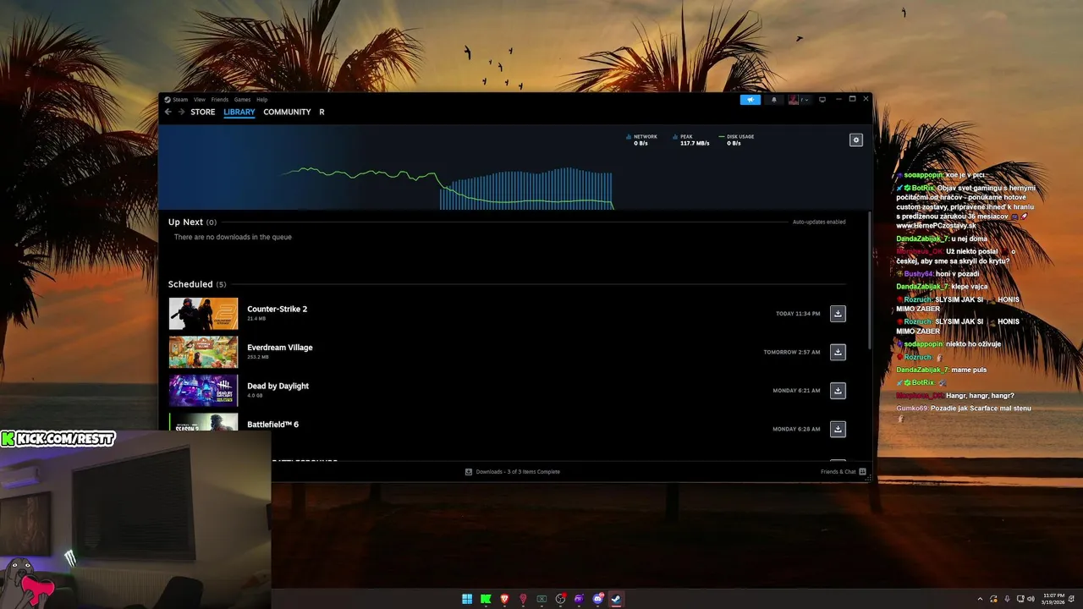
Task: Open the View menu
Action: click(x=200, y=100)
